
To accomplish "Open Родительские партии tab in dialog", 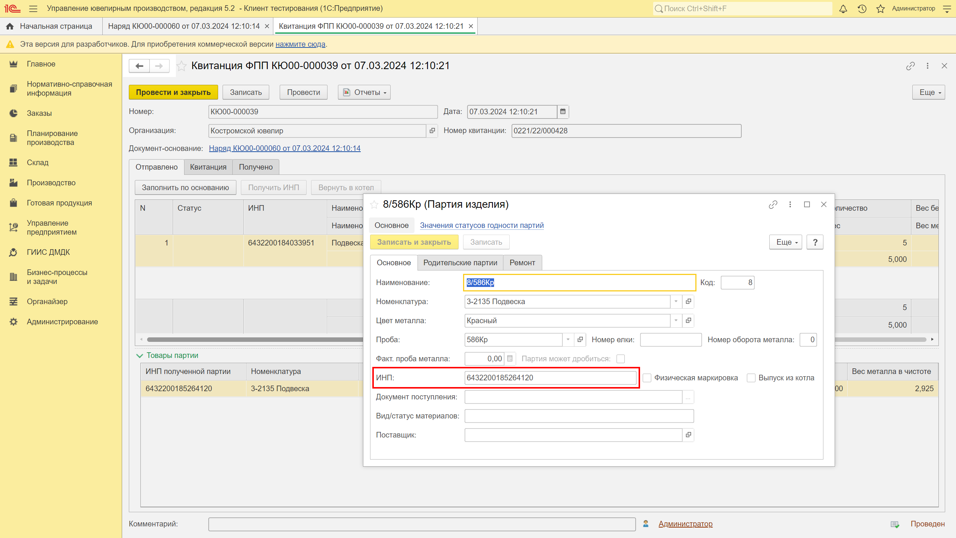I will [x=460, y=263].
